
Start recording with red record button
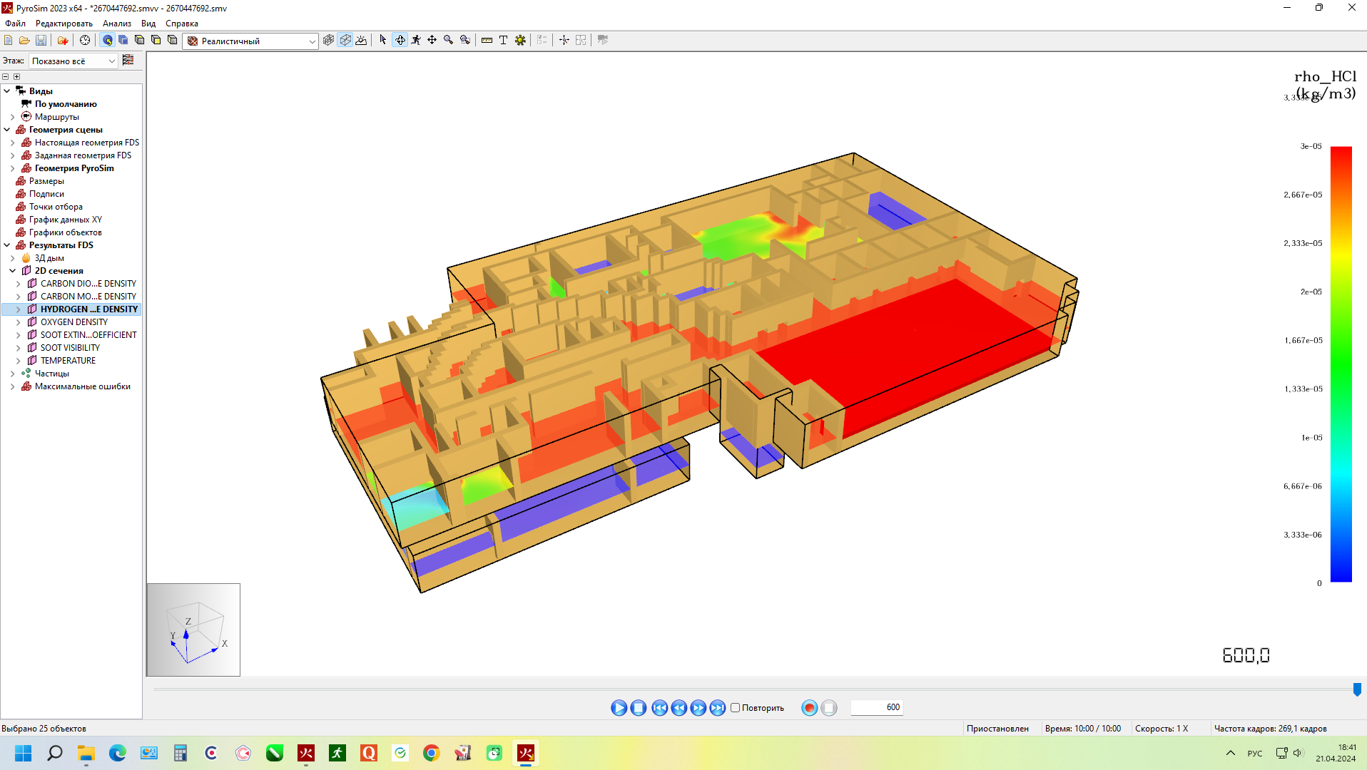click(809, 708)
